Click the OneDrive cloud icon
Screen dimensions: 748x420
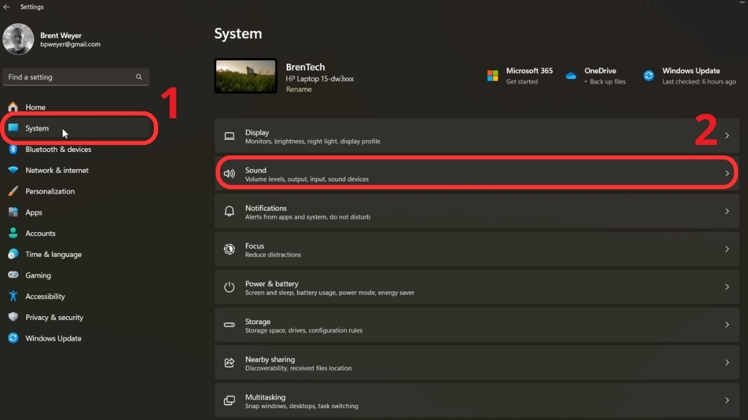(x=571, y=76)
